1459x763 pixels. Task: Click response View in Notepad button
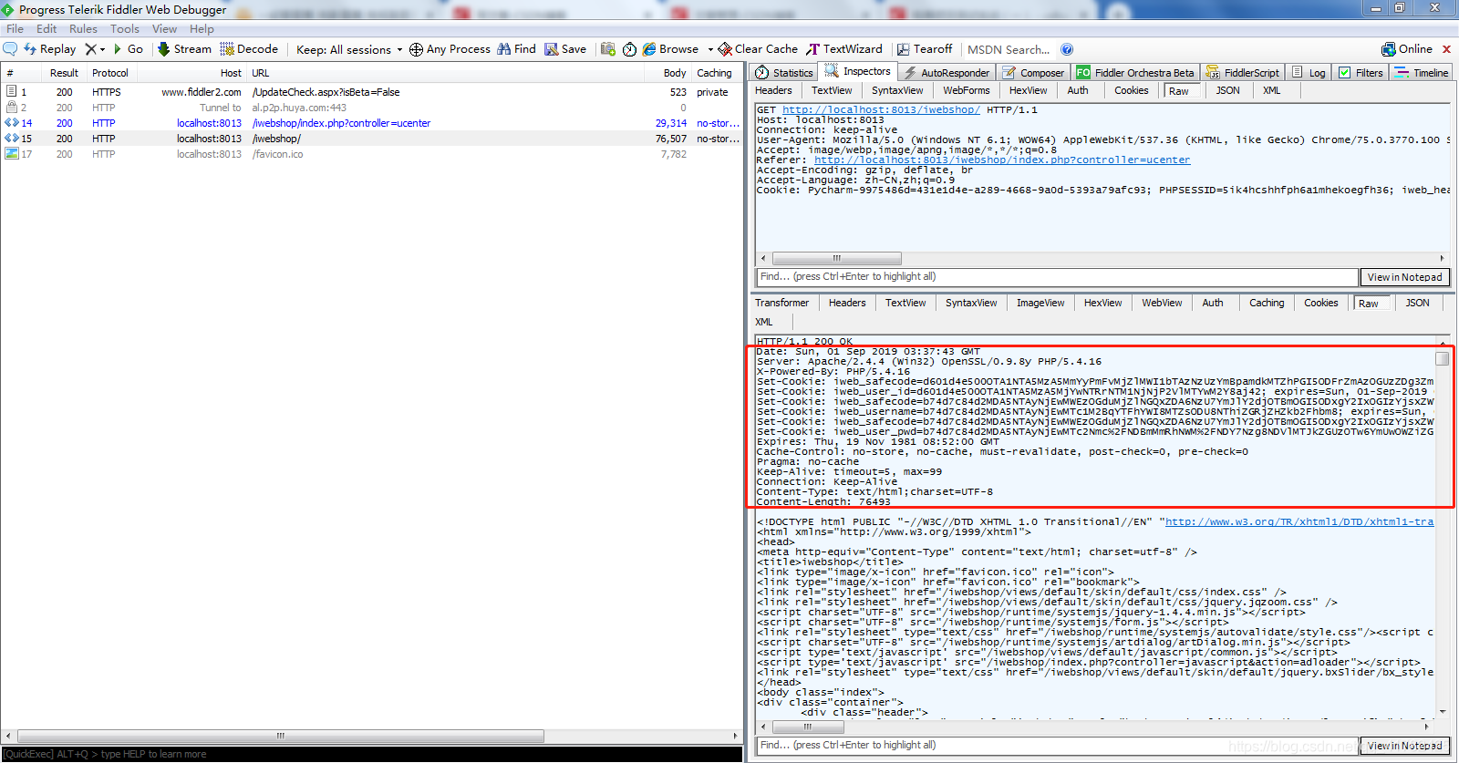coord(1404,746)
